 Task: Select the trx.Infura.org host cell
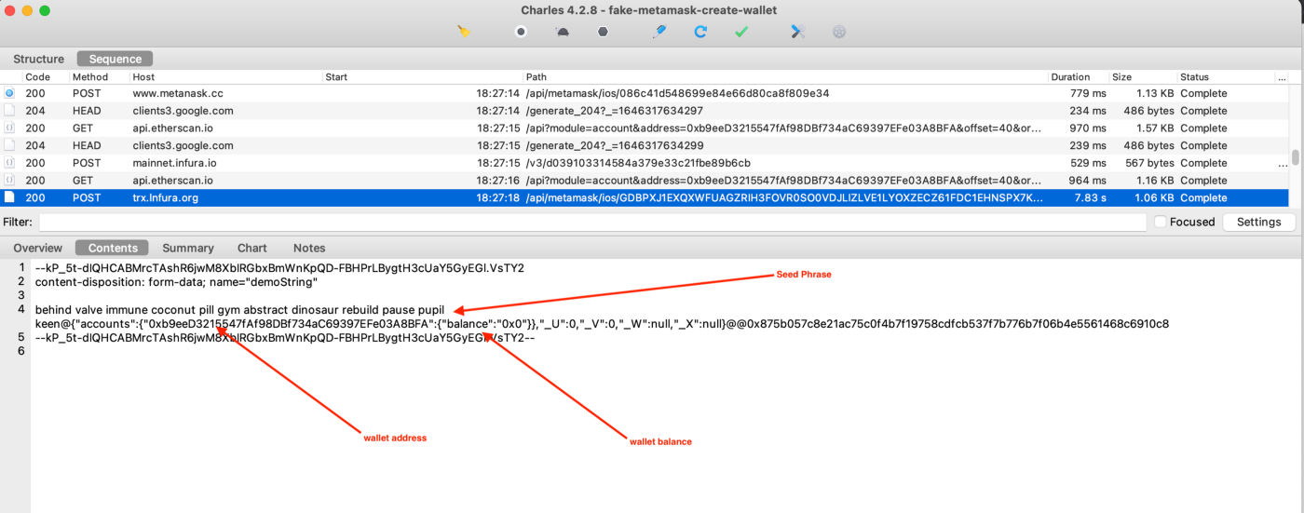[165, 197]
